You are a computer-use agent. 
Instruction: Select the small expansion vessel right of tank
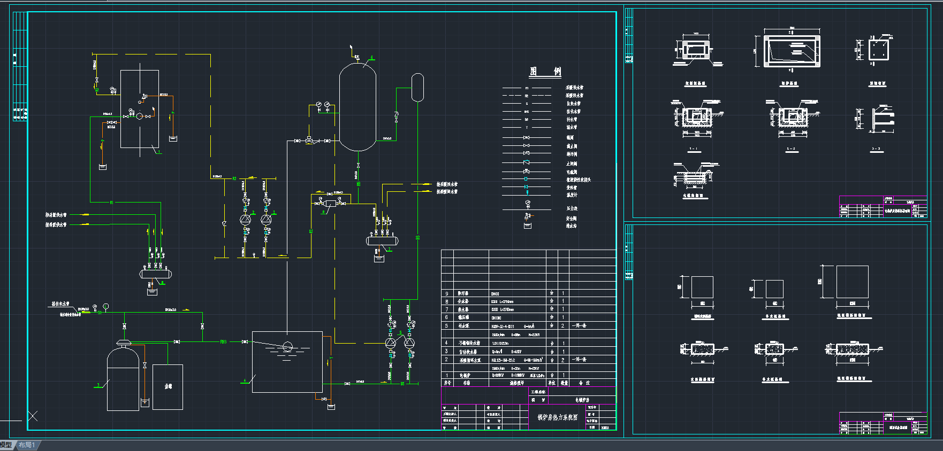click(x=417, y=88)
